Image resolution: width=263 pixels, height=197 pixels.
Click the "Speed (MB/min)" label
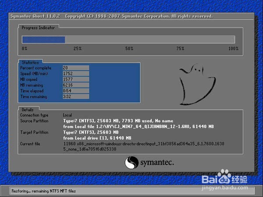(x=34, y=74)
